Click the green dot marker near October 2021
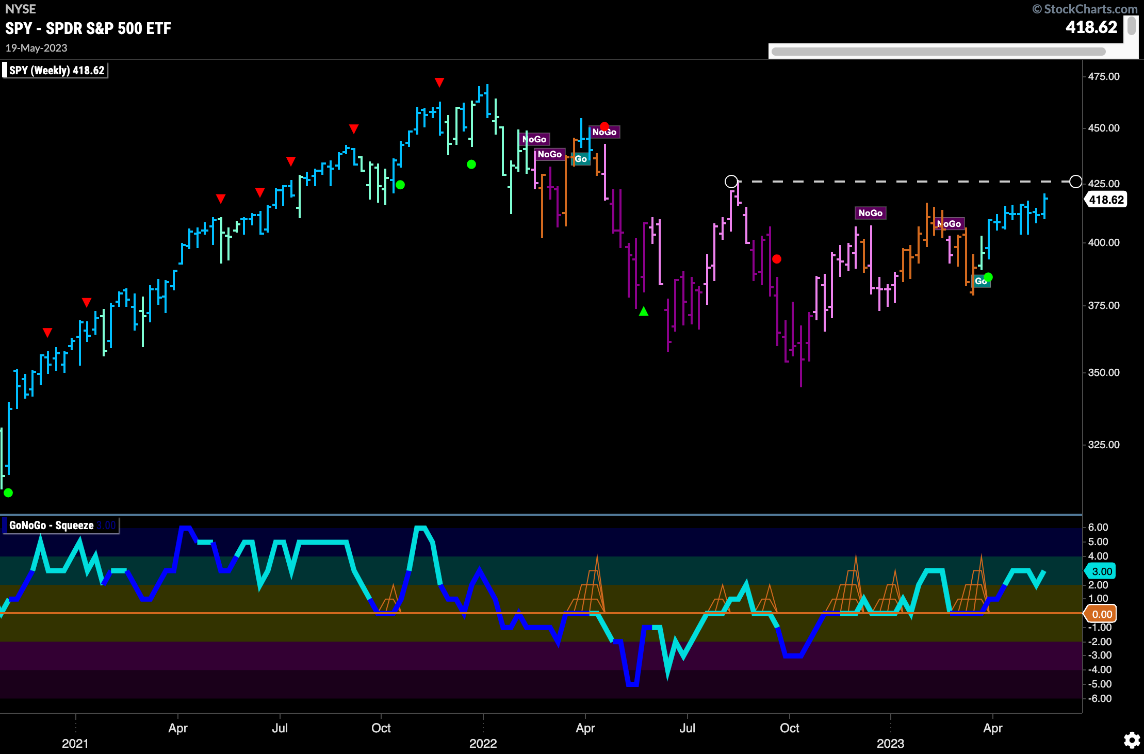 click(x=400, y=185)
